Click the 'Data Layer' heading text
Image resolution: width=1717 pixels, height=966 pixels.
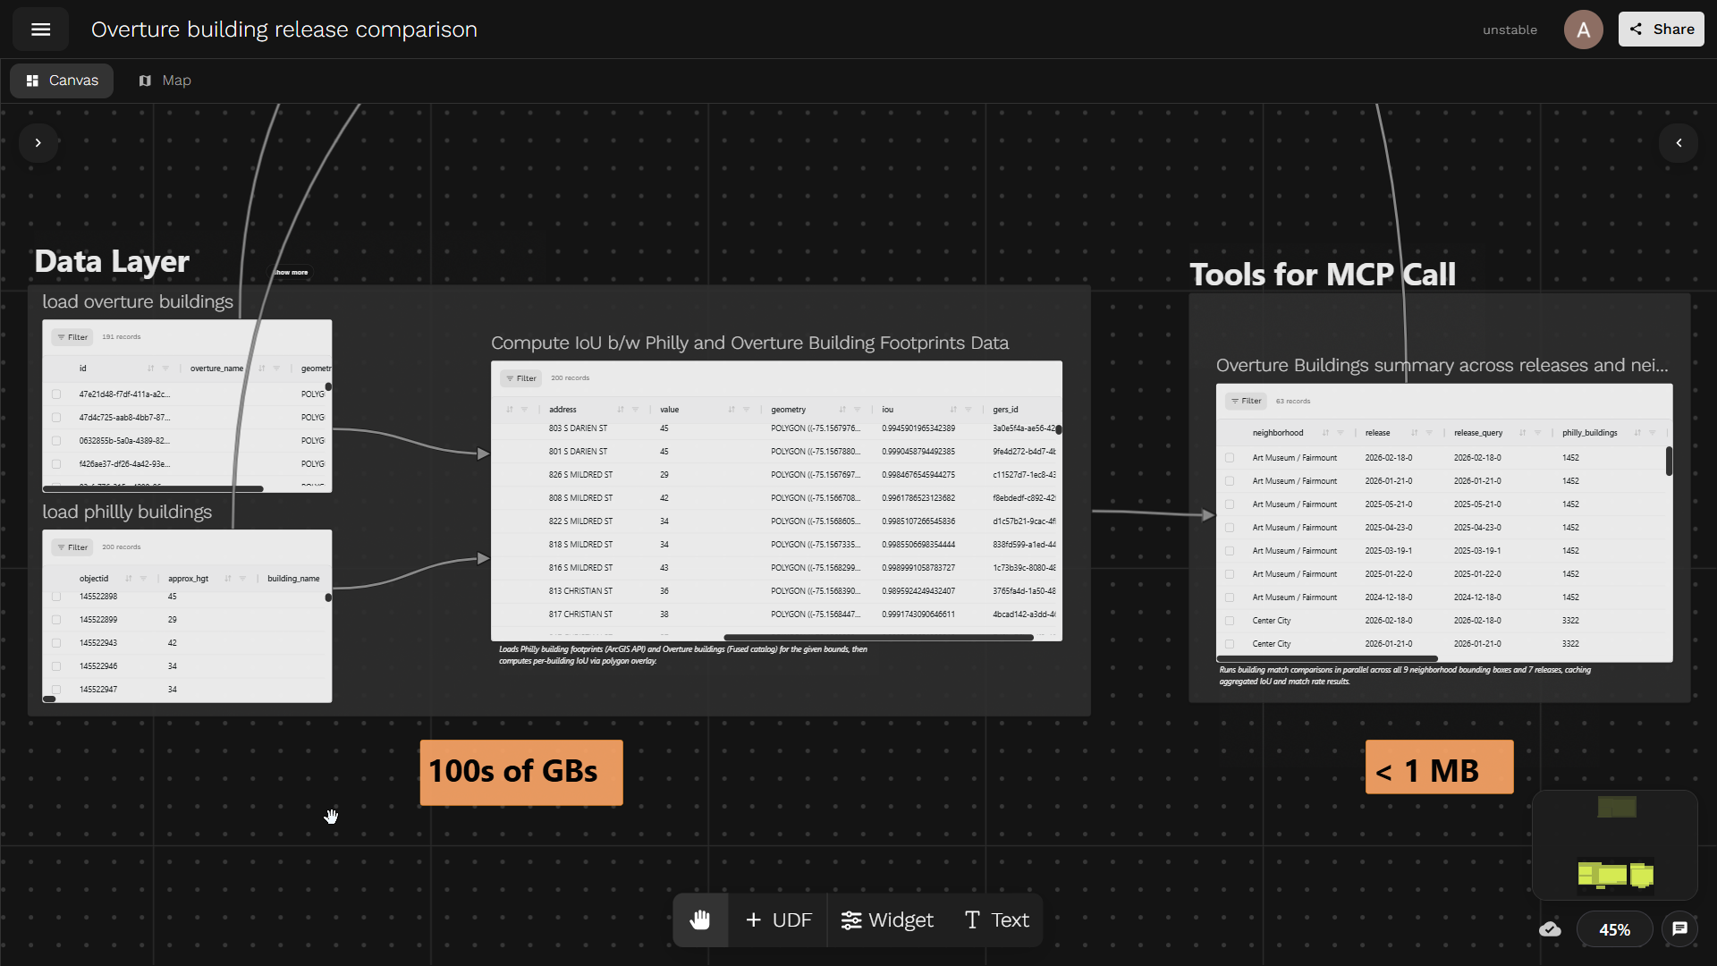112,261
